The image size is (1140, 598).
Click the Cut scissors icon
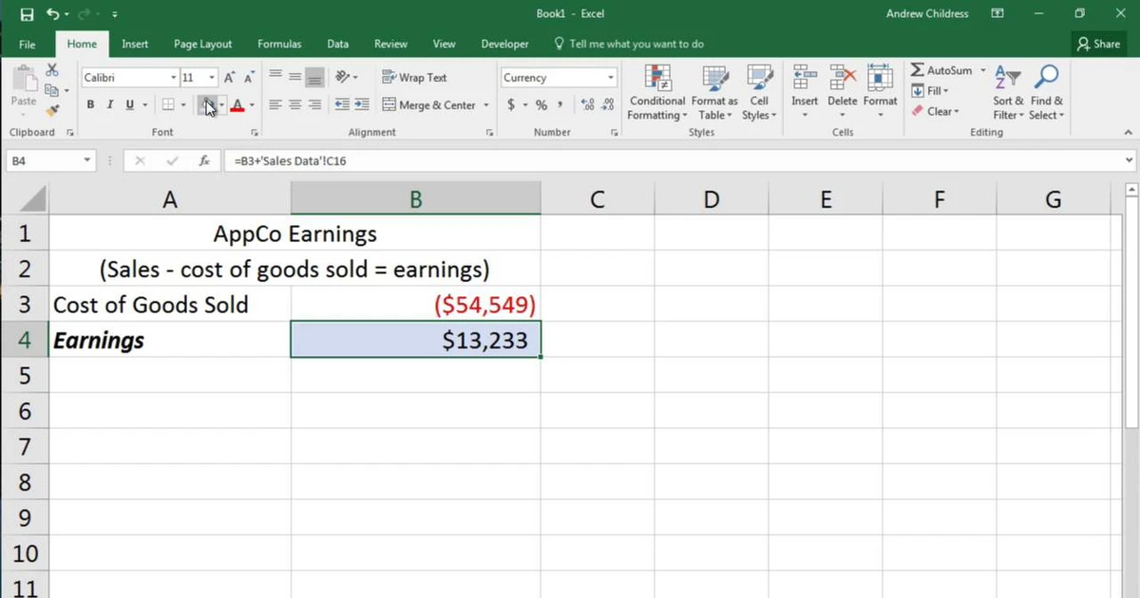(x=52, y=71)
